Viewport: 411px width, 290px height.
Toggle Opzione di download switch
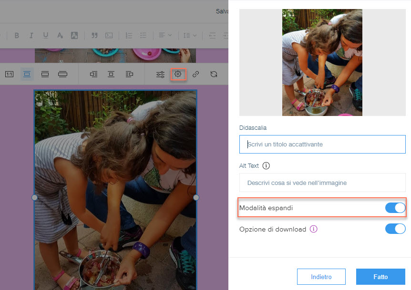(x=395, y=229)
